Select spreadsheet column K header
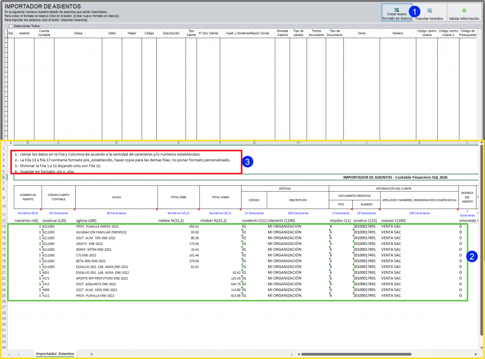The width and height of the screenshot is (485, 359). (420, 143)
